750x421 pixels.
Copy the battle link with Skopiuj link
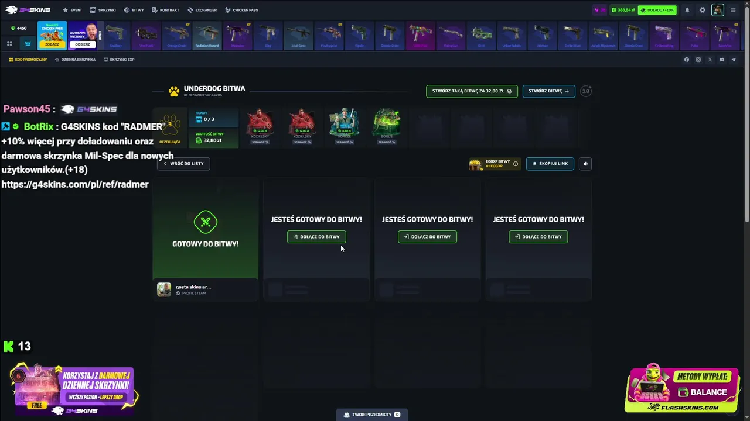550,164
